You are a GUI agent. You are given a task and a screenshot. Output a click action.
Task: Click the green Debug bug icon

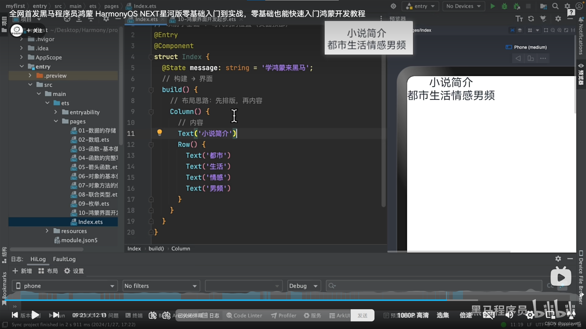[505, 6]
